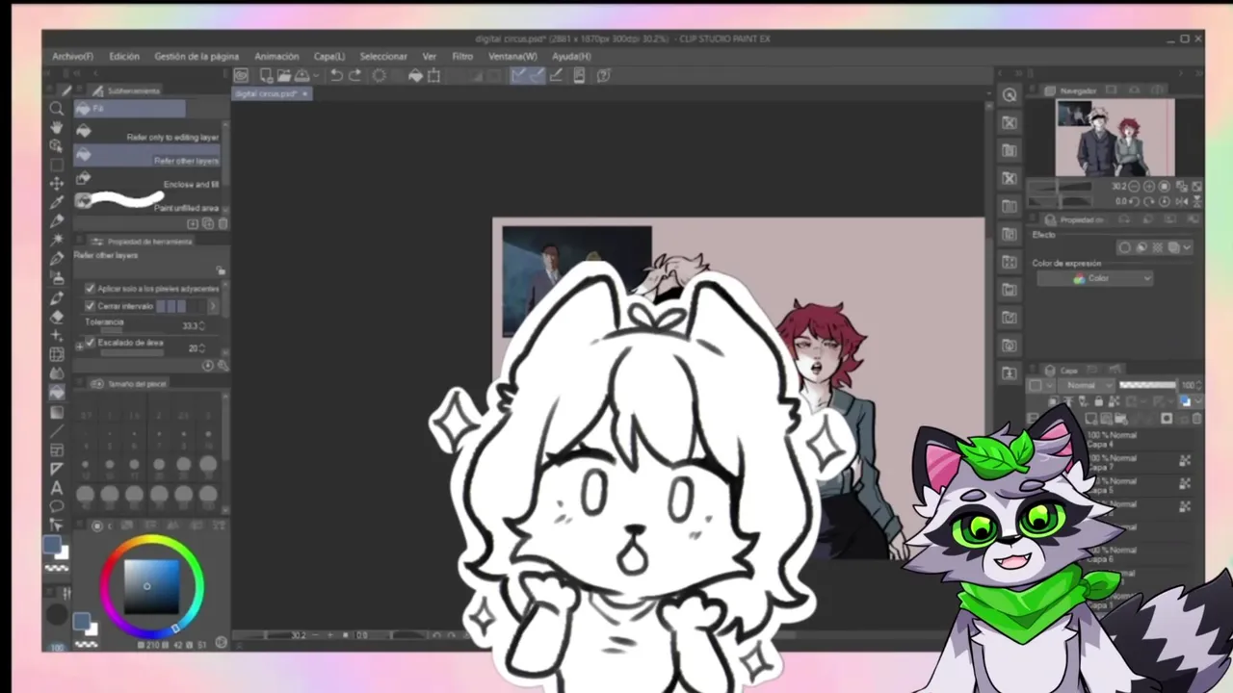Viewport: 1233px width, 693px height.
Task: Click the Redo arrow in the toolbar
Action: [x=355, y=75]
